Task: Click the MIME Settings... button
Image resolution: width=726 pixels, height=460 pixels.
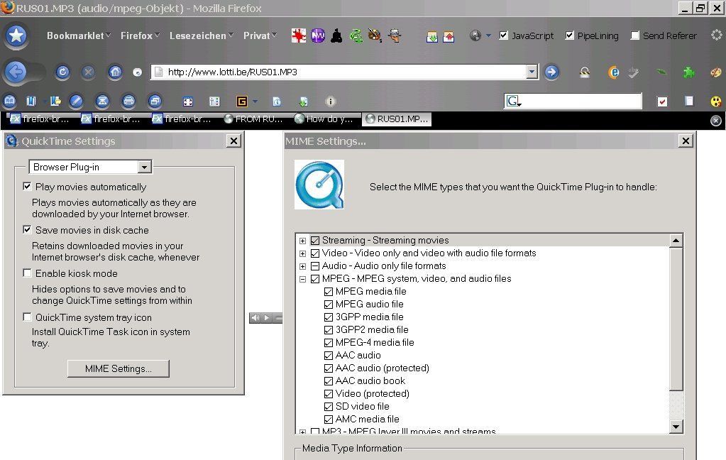Action: [x=118, y=368]
